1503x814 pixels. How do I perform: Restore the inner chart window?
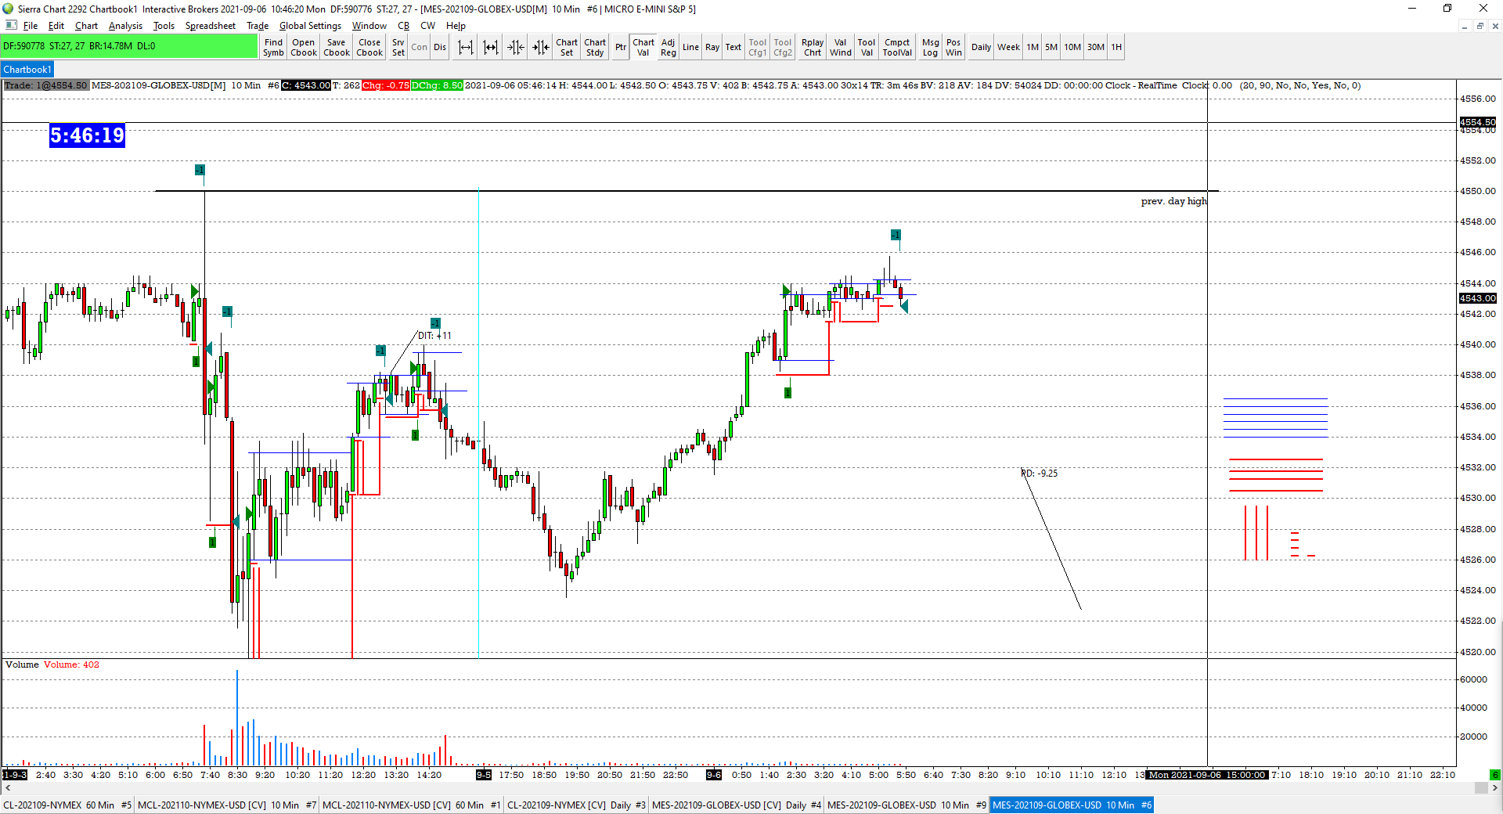pos(1480,26)
